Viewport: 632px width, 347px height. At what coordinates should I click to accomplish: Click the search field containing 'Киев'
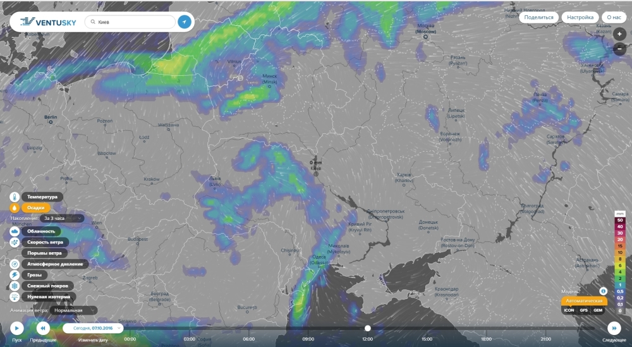(x=130, y=22)
